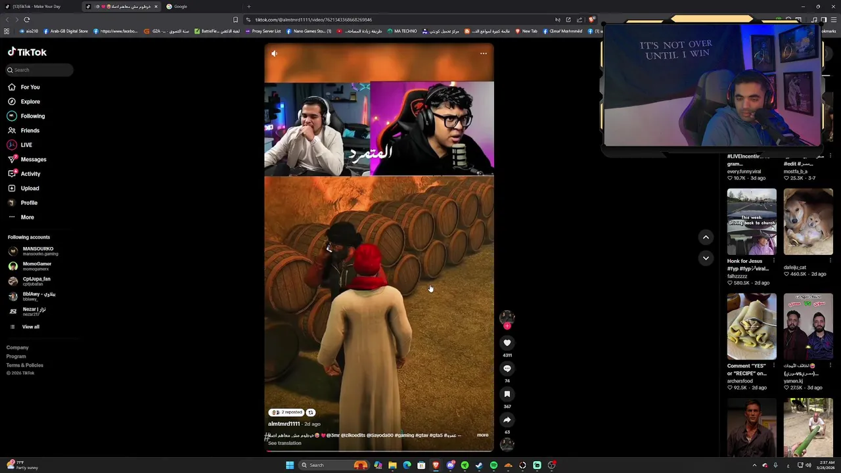The height and width of the screenshot is (473, 841).
Task: Click the video progress bar
Action: click(x=379, y=451)
